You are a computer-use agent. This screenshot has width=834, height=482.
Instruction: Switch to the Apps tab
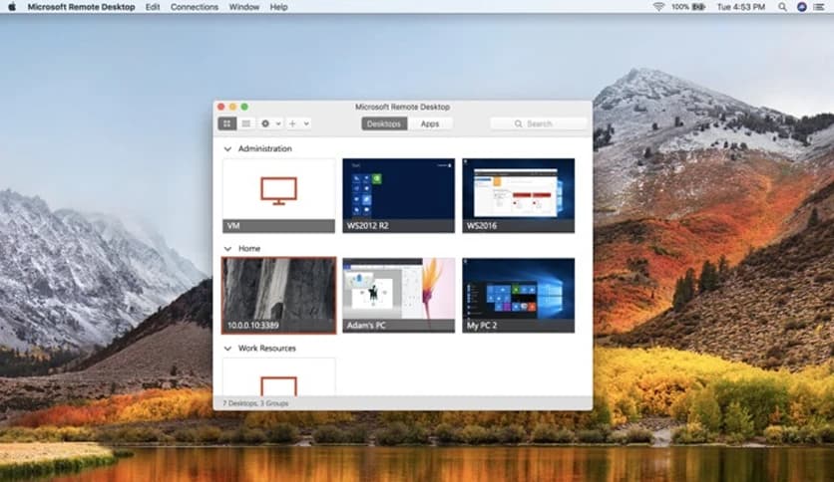pyautogui.click(x=430, y=123)
